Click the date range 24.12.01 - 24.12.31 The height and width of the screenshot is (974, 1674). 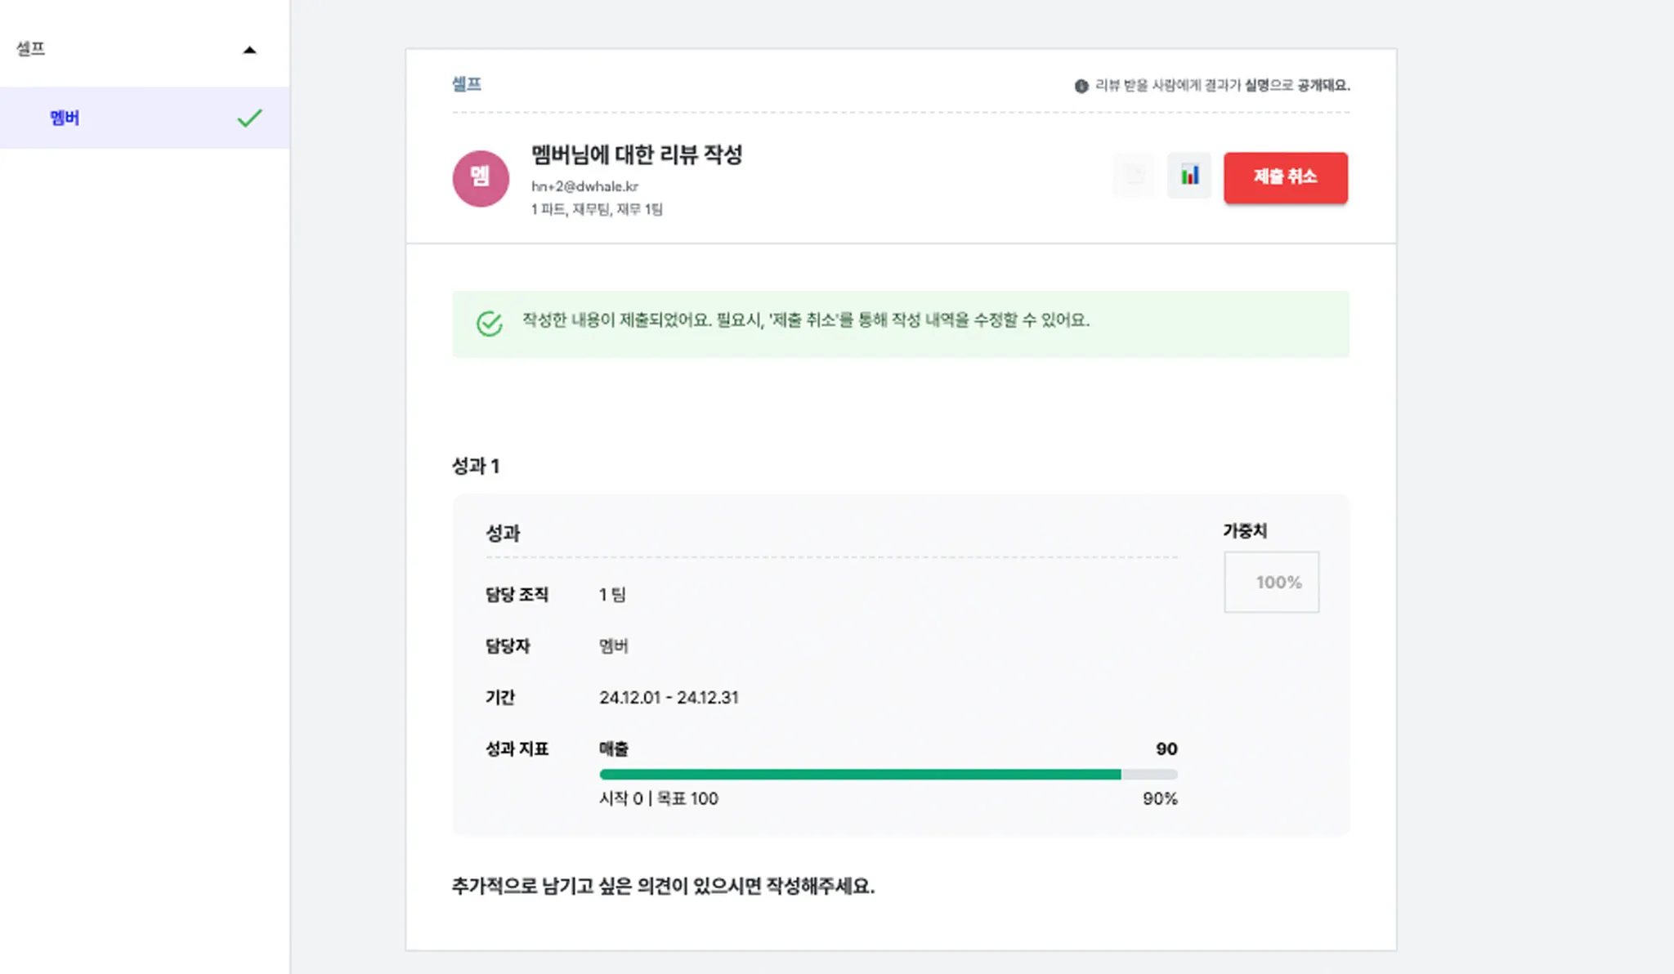[x=669, y=698]
